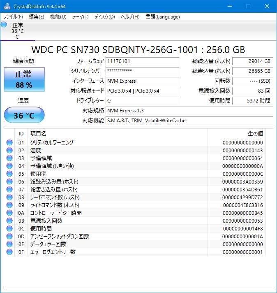Screen dimensions: 277x293
Task: Click raw value 00000000000001
Action: (x=242, y=252)
